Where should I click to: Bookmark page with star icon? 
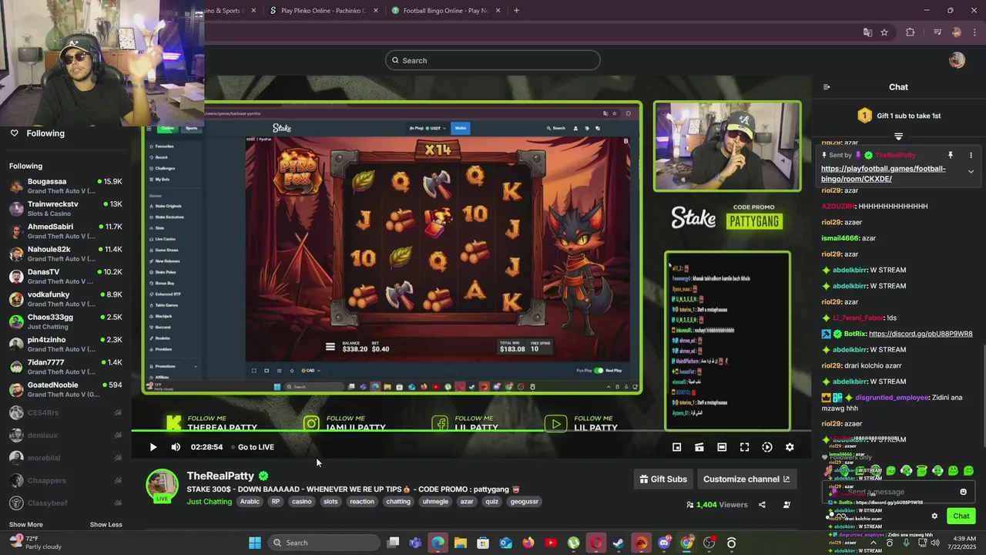click(884, 32)
